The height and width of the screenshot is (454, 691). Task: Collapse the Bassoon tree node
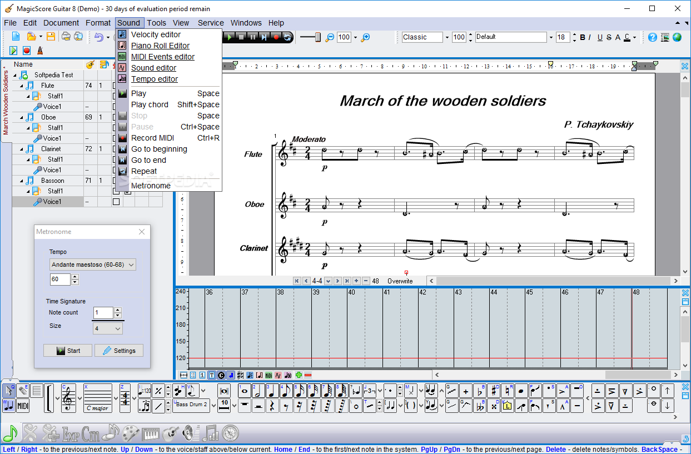22,181
